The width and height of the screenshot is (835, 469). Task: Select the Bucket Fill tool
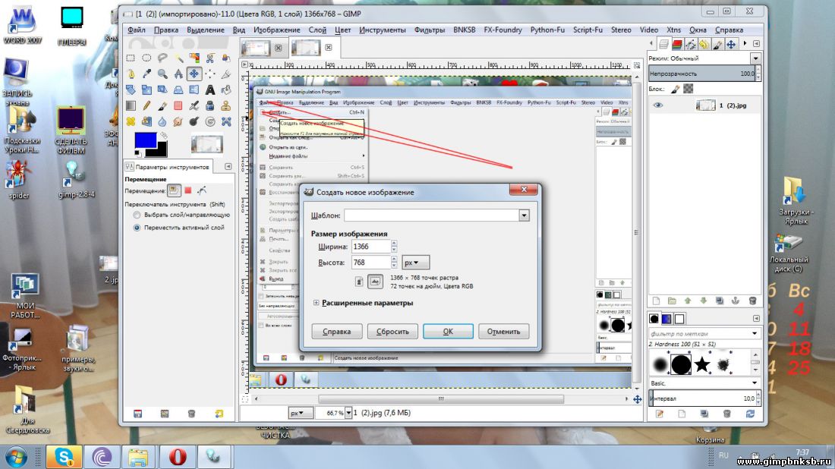point(226,90)
